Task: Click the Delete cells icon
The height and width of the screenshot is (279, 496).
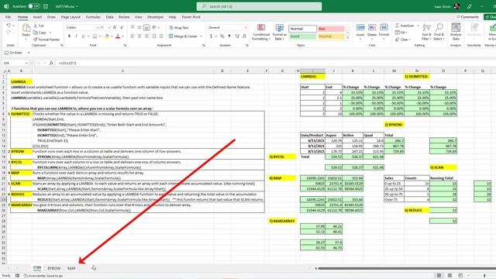Action: point(372,28)
